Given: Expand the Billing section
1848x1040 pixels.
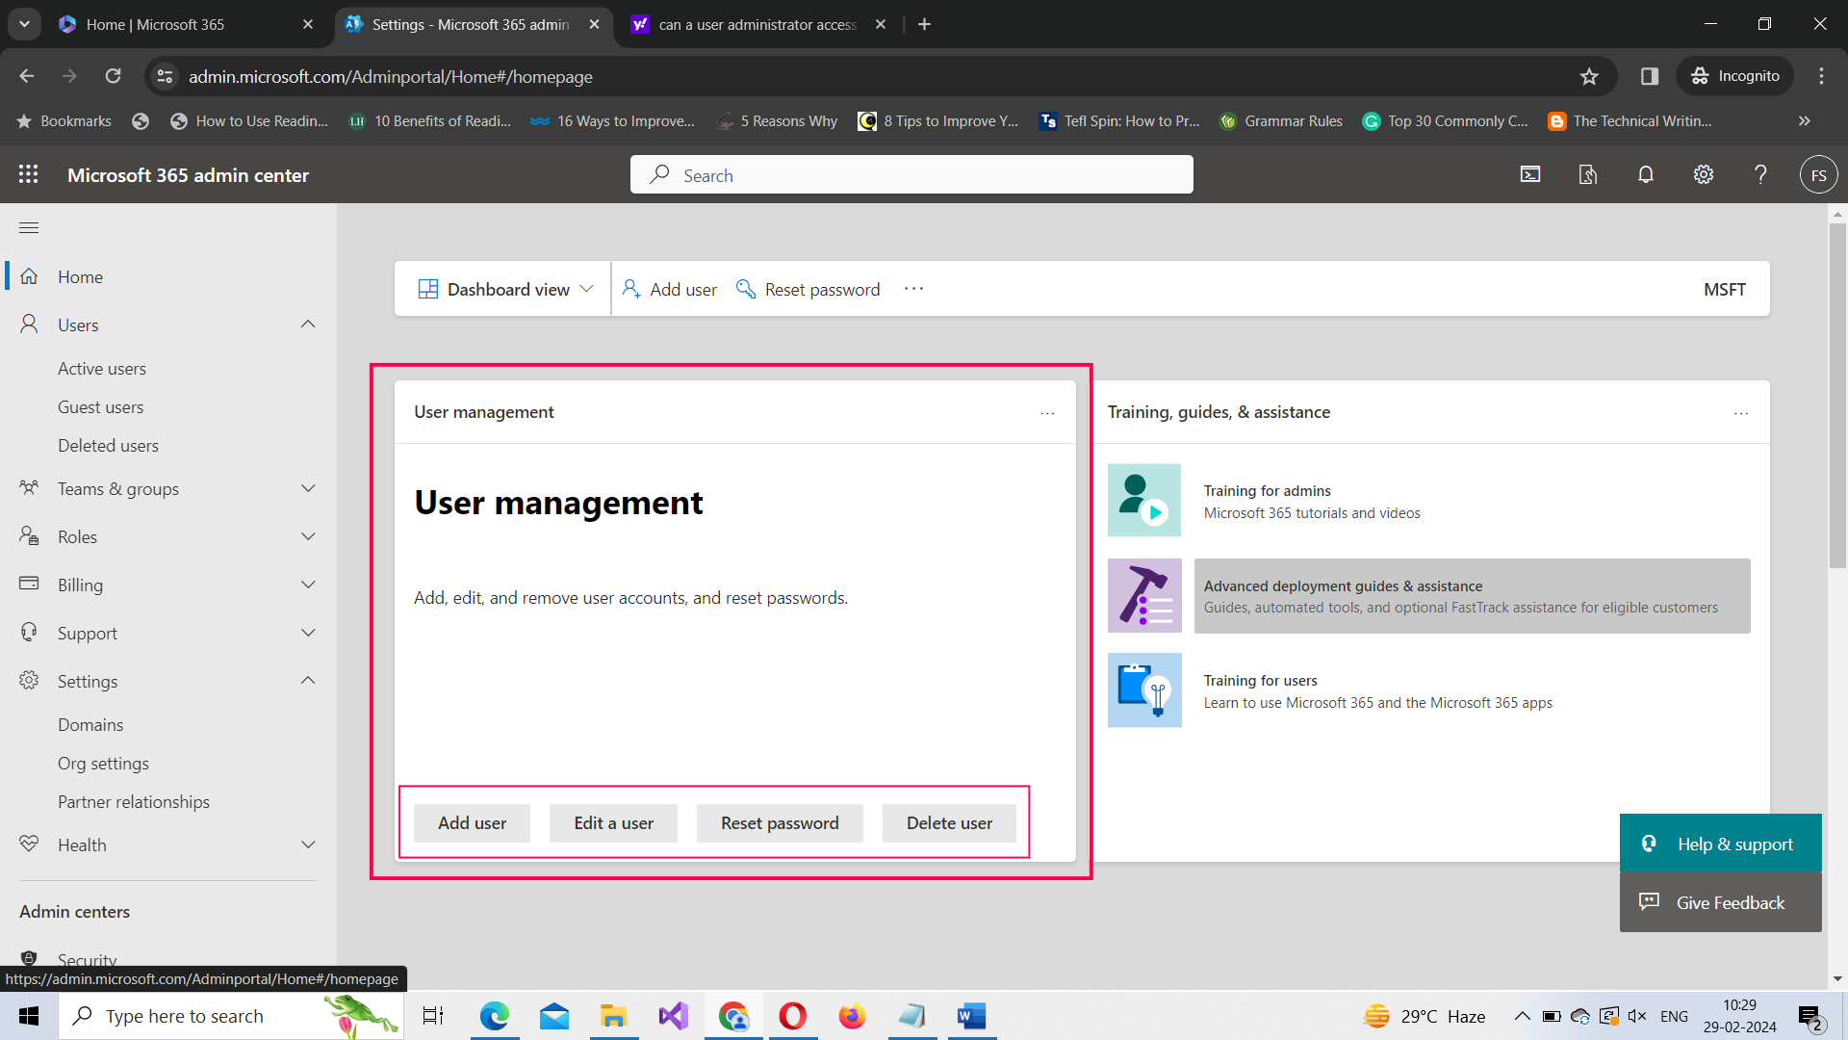Looking at the screenshot, I should point(307,585).
